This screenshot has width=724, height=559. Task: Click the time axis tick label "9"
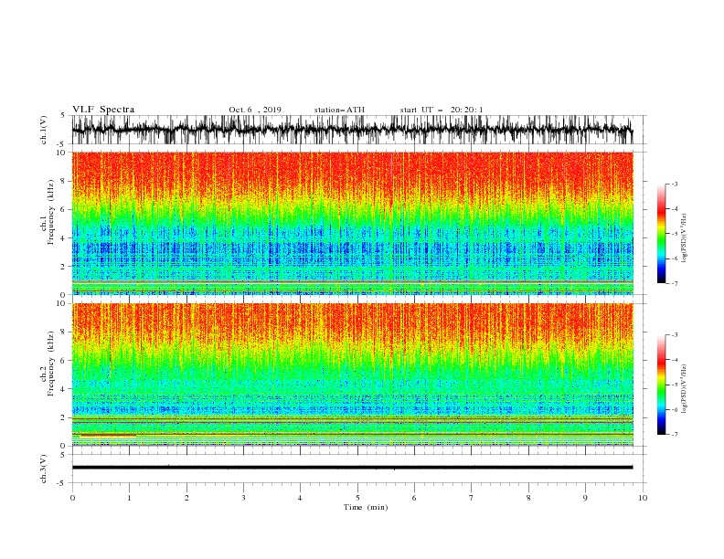click(585, 498)
